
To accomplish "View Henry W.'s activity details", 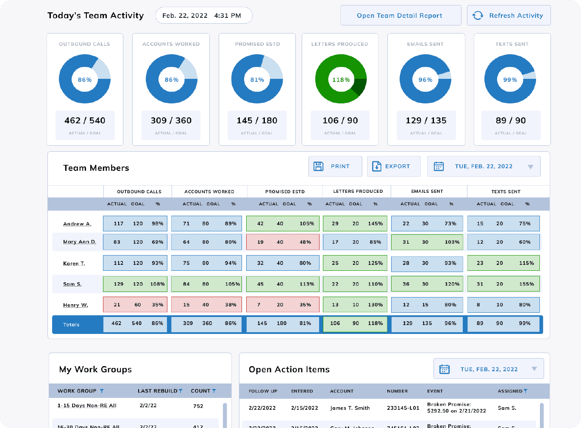I will pos(75,305).
